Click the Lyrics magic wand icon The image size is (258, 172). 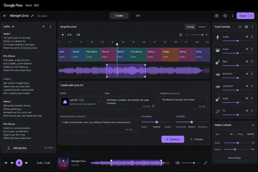tap(13, 26)
